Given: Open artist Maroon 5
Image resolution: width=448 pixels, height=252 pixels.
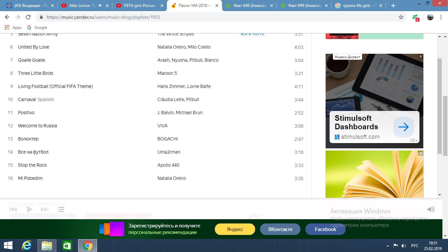Looking at the screenshot, I should 167,73.
